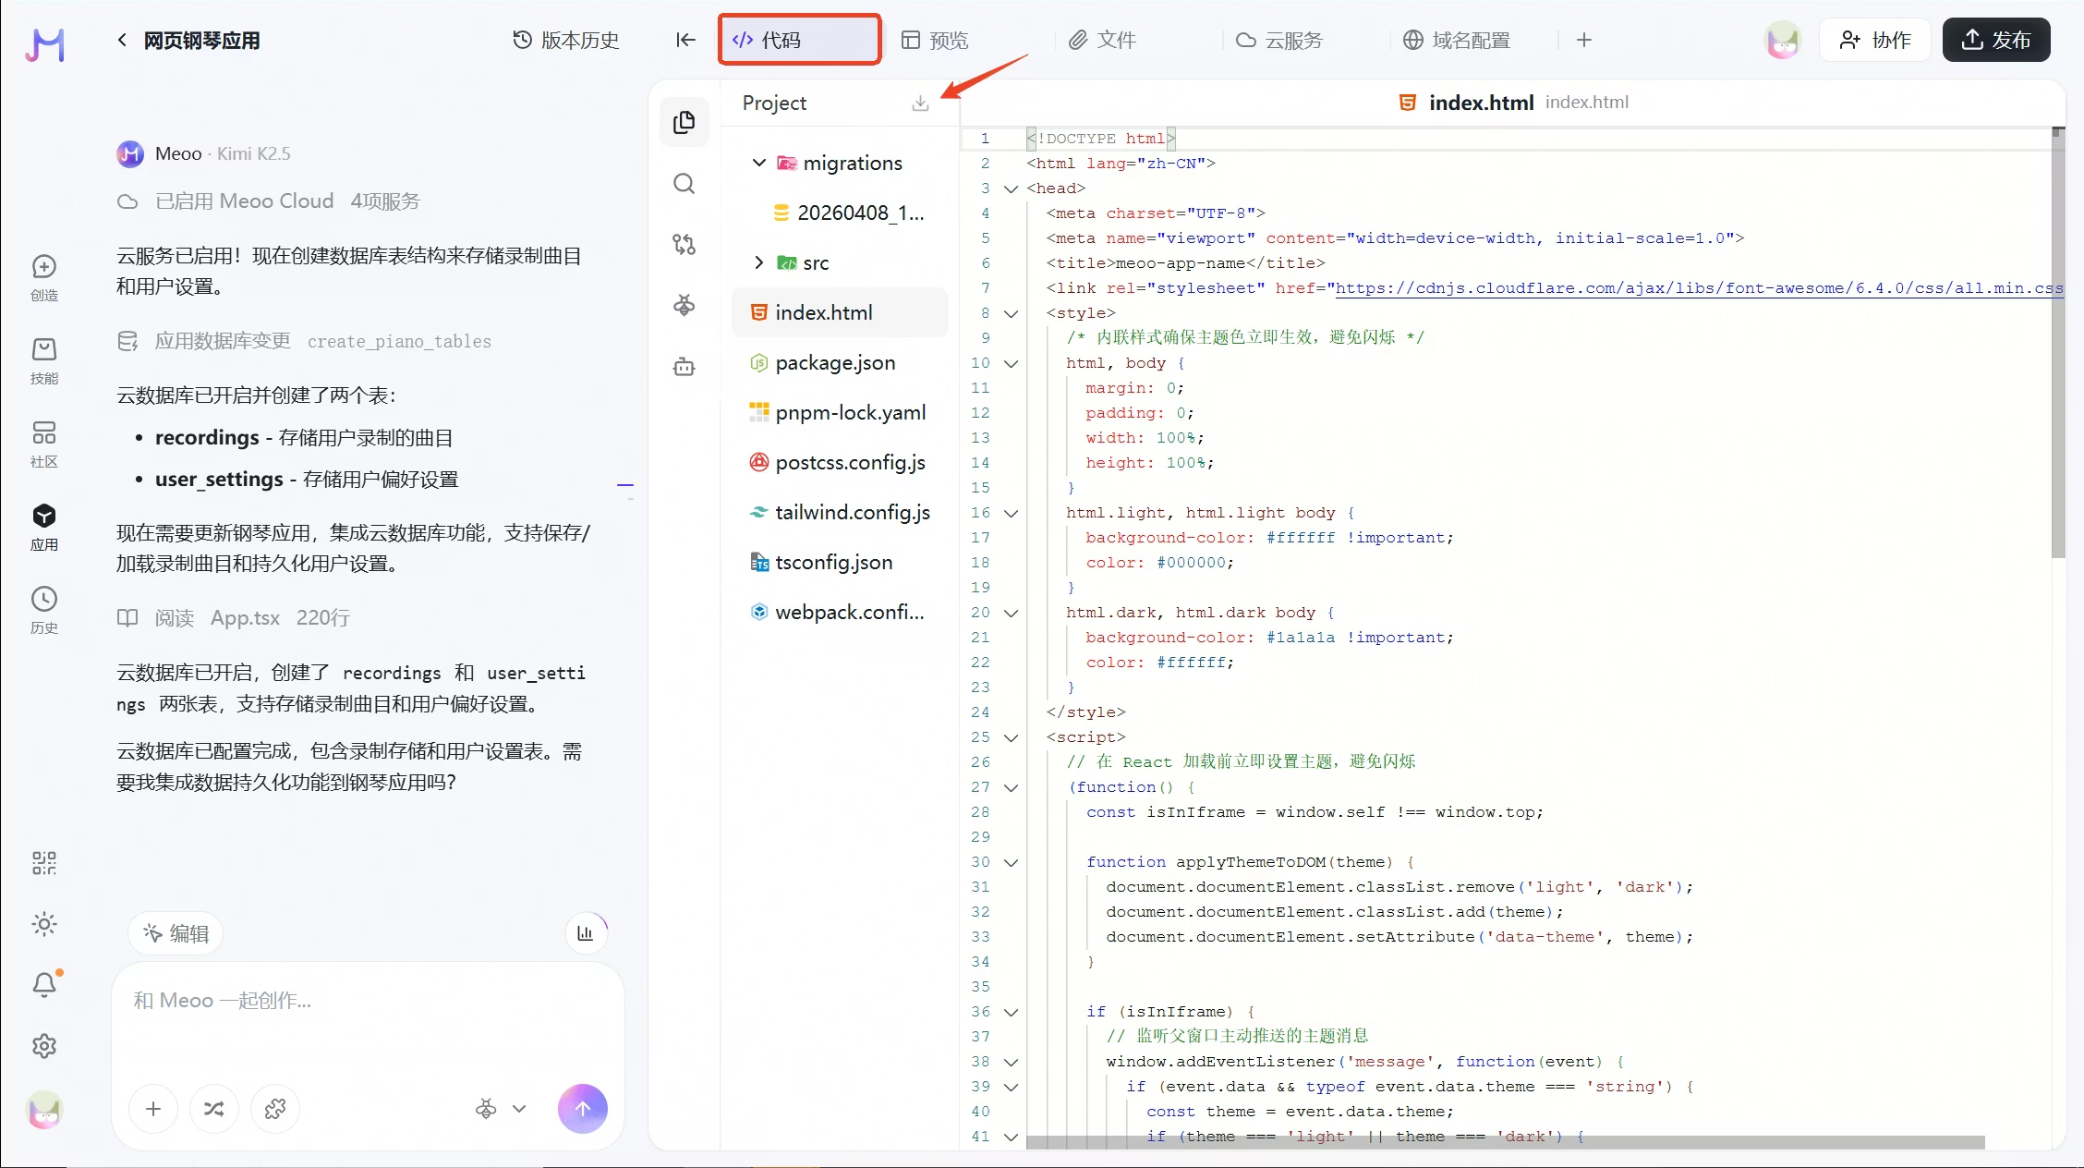Screen dimensions: 2084x1168
Task: Click the 编辑 edit button above chat input
Action: (x=176, y=933)
